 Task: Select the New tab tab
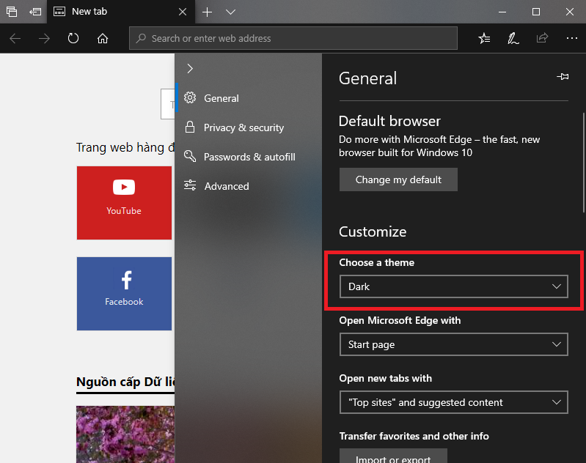click(120, 12)
